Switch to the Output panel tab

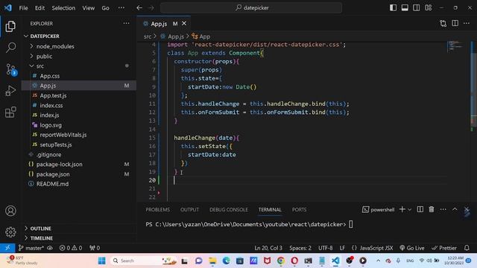click(189, 210)
